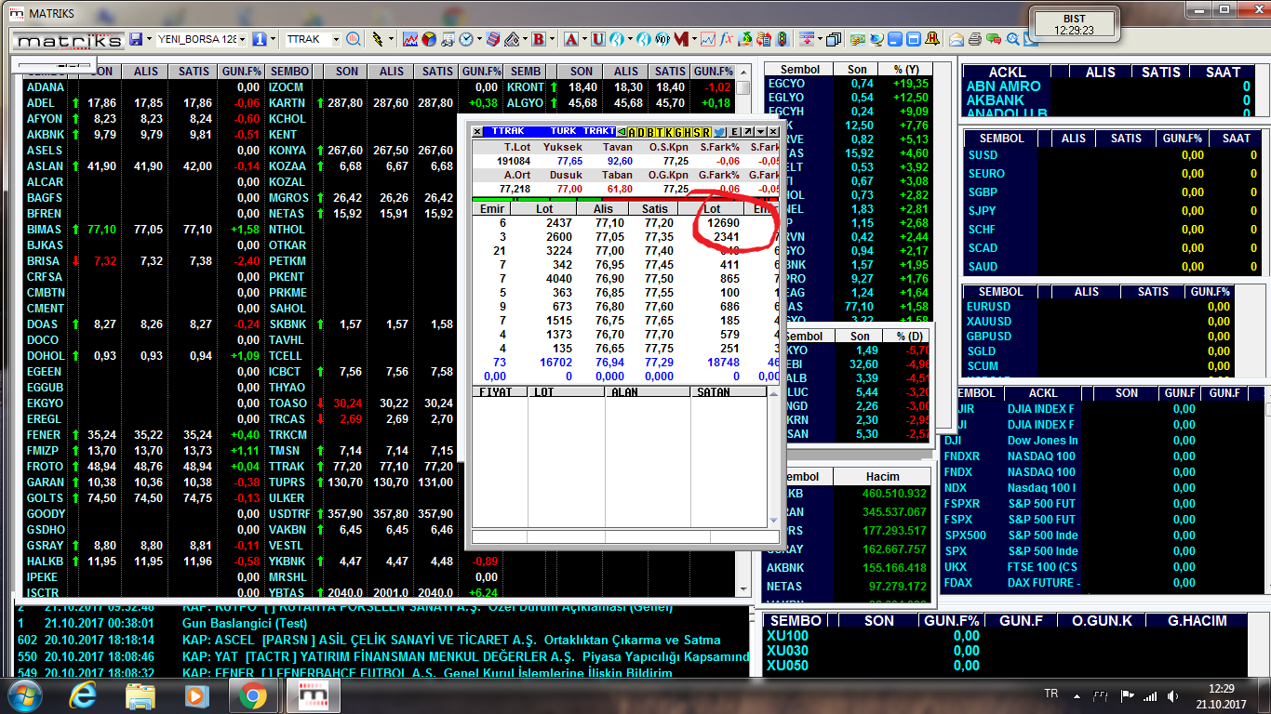1271x714 pixels.
Task: Open the envelope mail icon
Action: (x=956, y=39)
